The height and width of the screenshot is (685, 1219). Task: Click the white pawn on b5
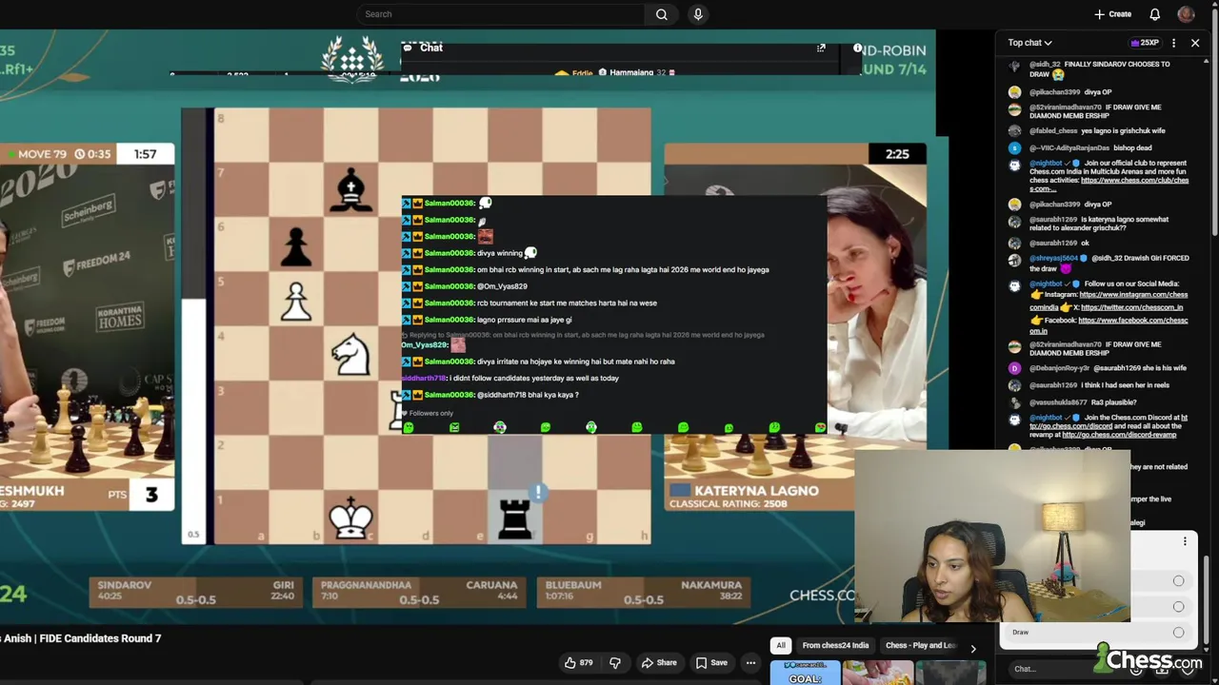pyautogui.click(x=296, y=302)
